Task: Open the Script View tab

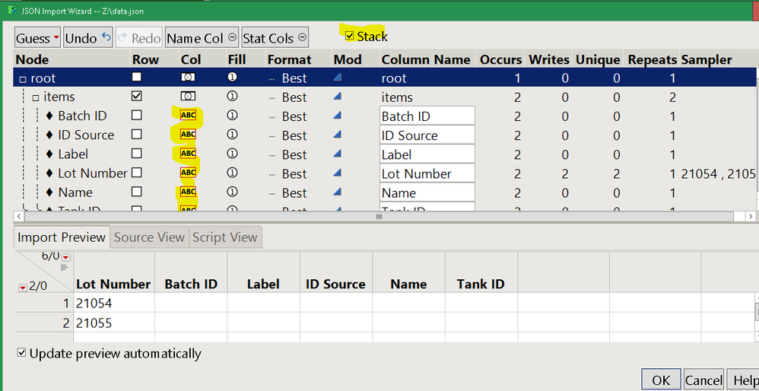Action: click(x=224, y=237)
